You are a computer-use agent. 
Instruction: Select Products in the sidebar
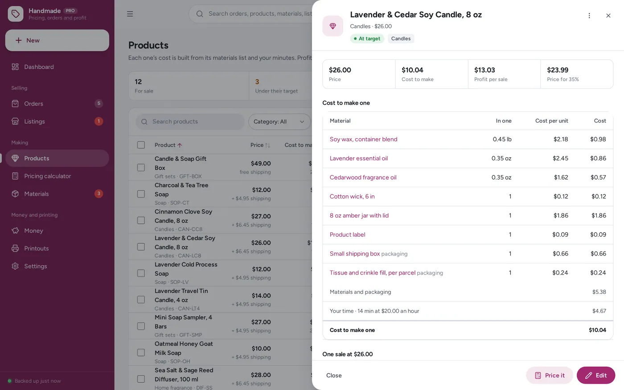coord(57,158)
